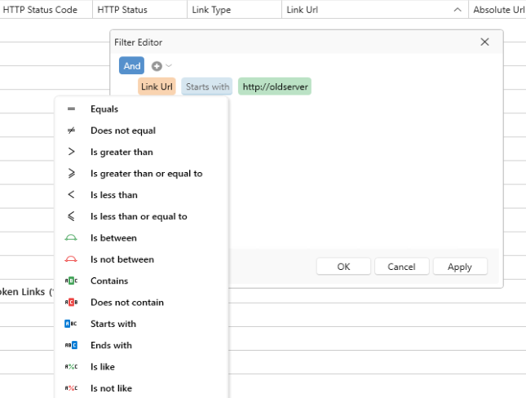Toggle Link Url sort arrow indicator
526x398 pixels.
click(457, 10)
